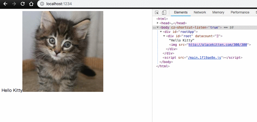Switch to the Performance tab
Screen dimensions: 257x122
tap(240, 12)
